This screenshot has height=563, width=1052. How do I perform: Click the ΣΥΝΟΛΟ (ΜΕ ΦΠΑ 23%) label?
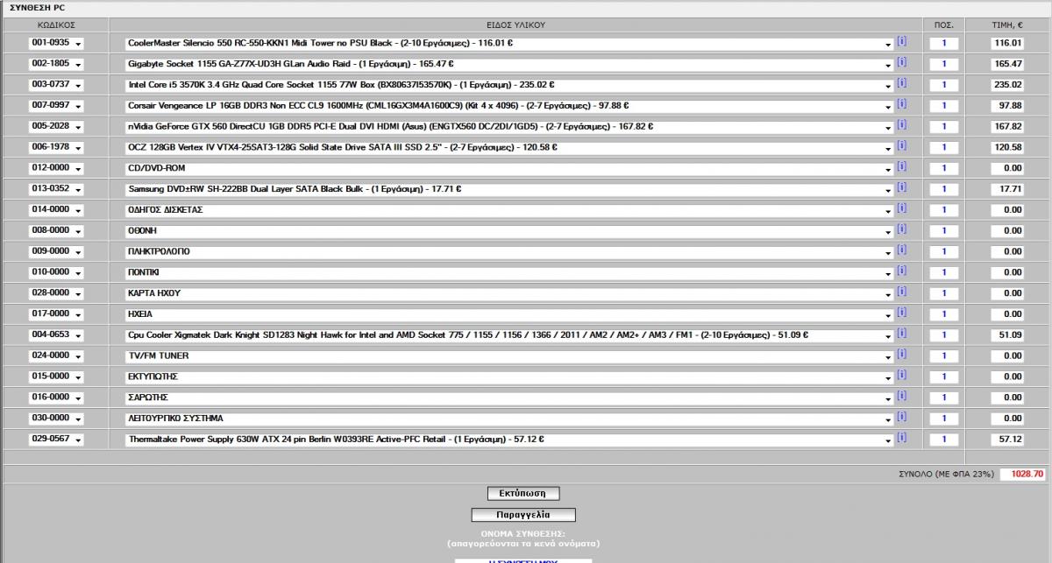(946, 474)
